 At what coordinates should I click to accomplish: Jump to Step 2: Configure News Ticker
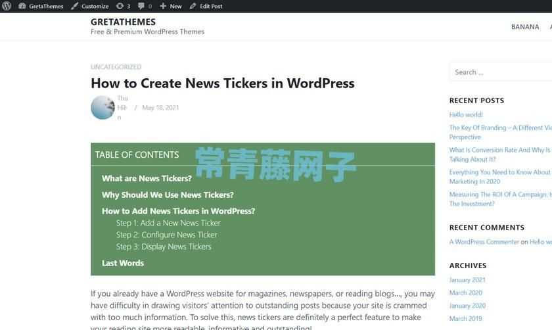click(x=166, y=235)
